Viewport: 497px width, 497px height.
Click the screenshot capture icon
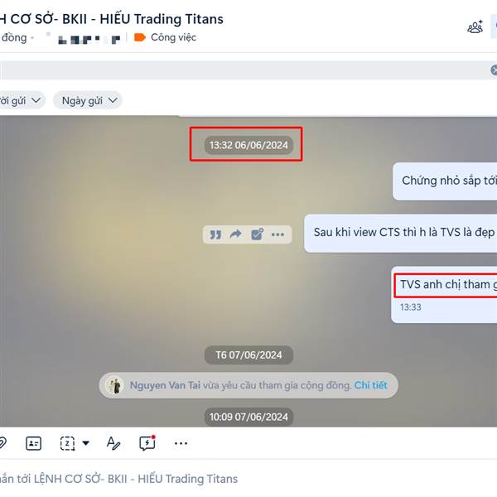pyautogui.click(x=68, y=443)
